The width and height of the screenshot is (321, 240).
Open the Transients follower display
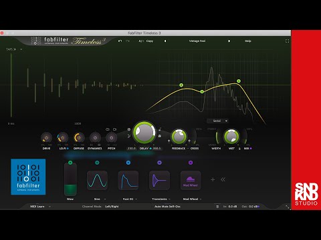pyautogui.click(x=159, y=180)
